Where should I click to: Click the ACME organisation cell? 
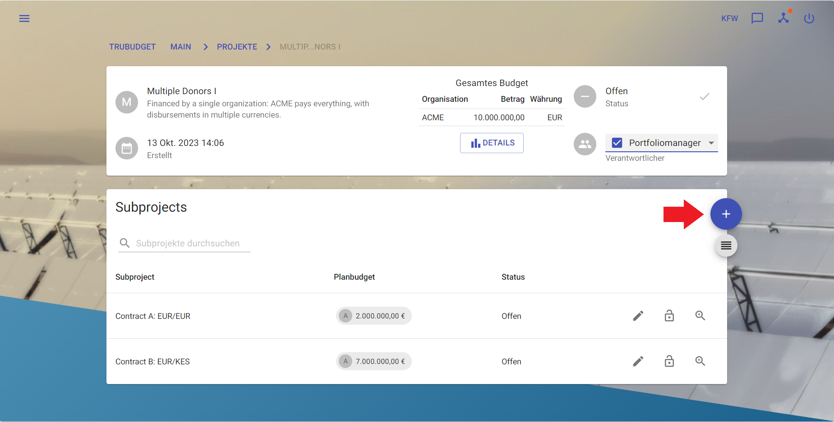tap(433, 118)
